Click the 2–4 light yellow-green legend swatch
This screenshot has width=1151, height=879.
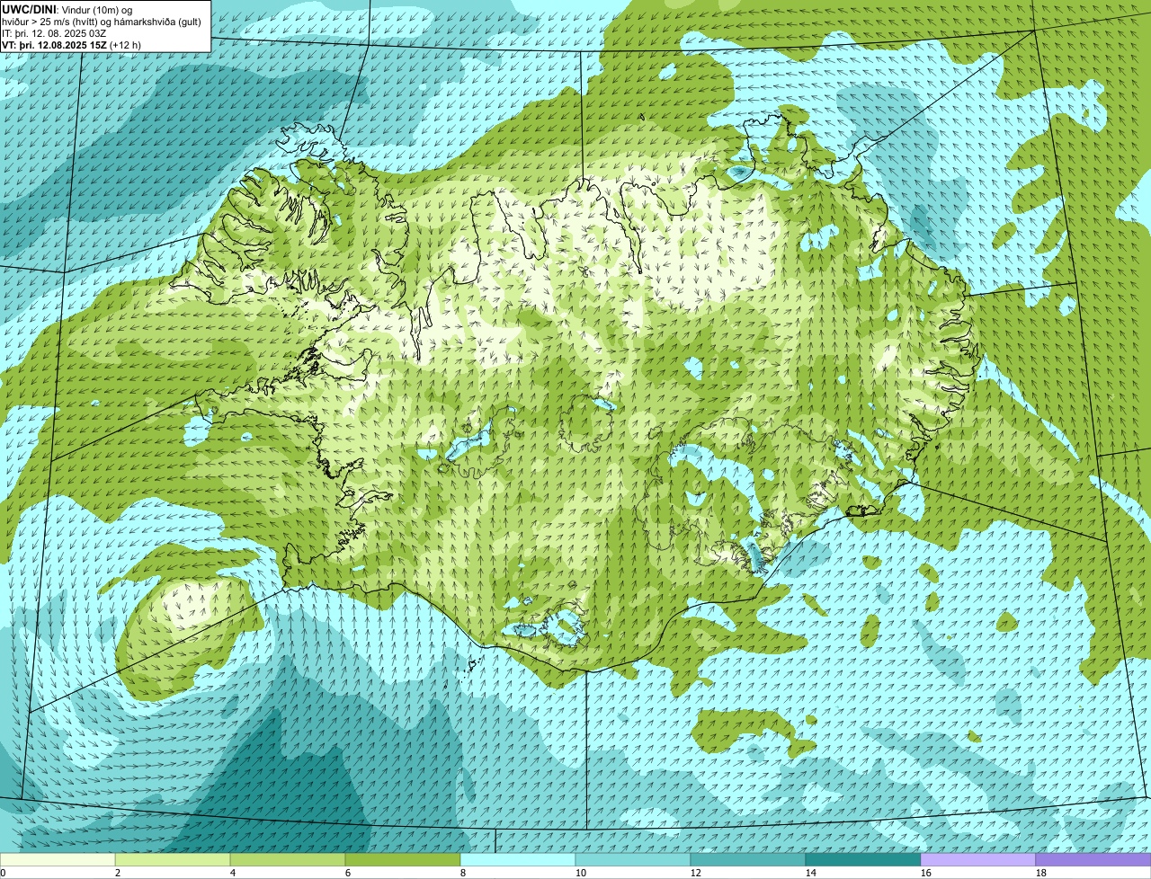click(x=173, y=860)
